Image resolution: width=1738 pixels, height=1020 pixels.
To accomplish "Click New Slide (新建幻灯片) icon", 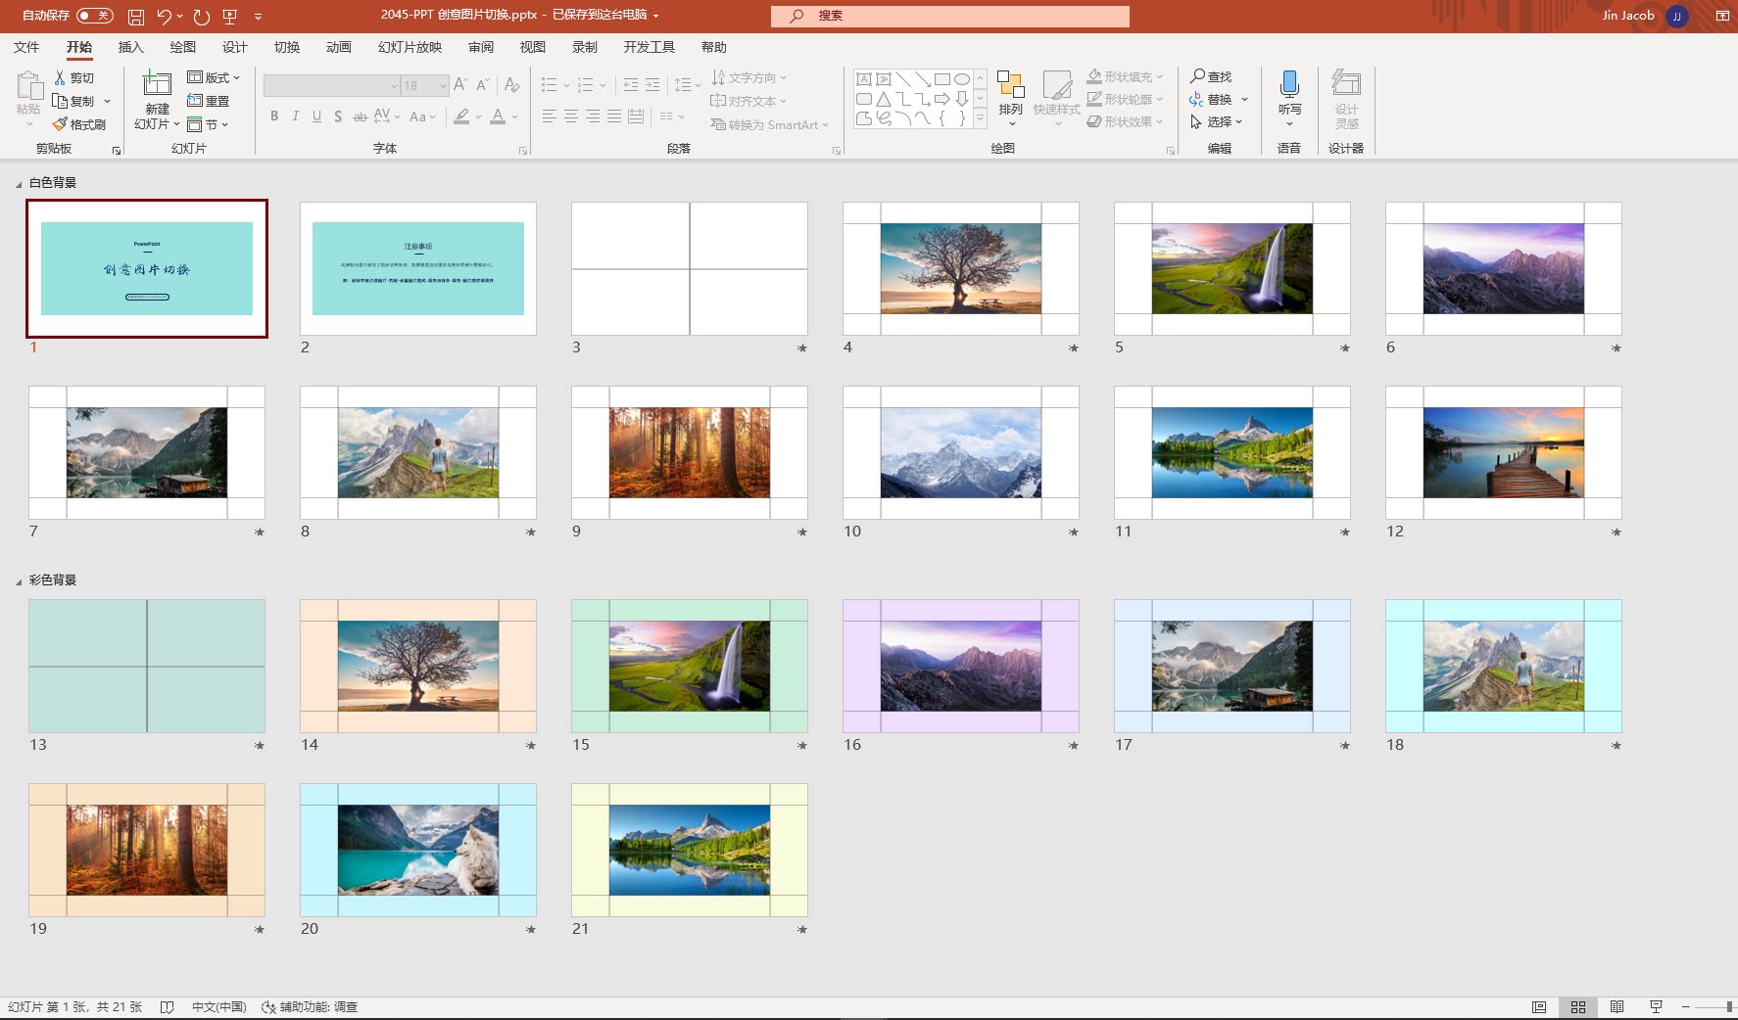I will [x=157, y=85].
